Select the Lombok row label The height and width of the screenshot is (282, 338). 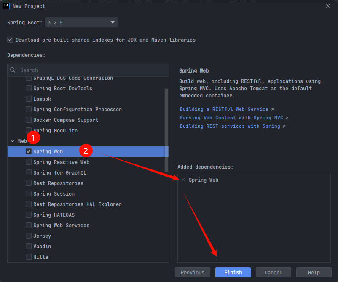pyautogui.click(x=42, y=99)
